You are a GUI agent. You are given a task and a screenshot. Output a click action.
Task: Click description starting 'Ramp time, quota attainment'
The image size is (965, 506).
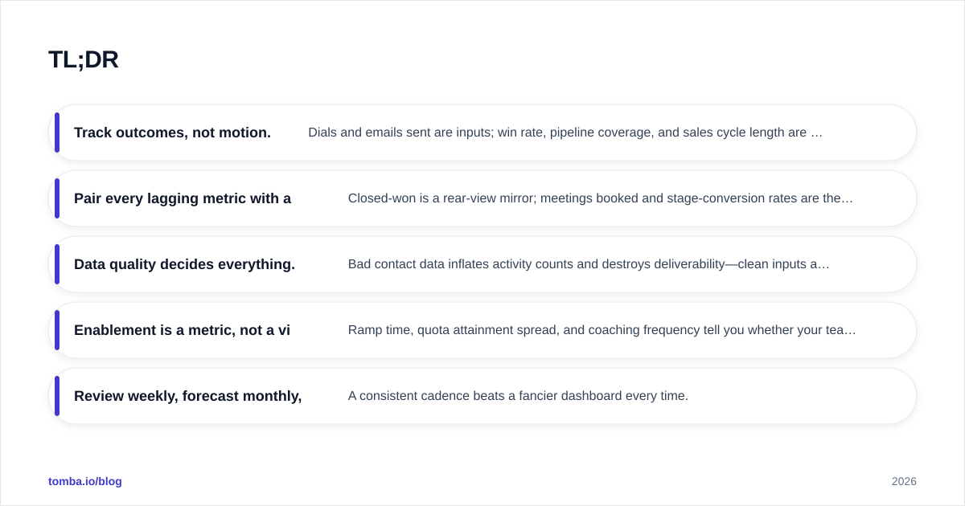click(x=602, y=330)
